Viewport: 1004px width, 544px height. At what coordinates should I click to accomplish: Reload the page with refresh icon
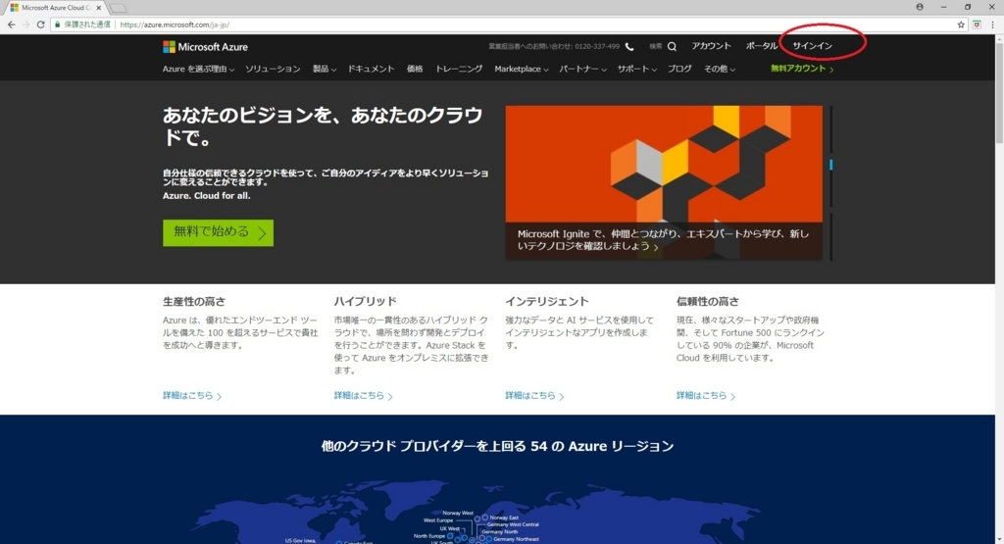(x=40, y=25)
